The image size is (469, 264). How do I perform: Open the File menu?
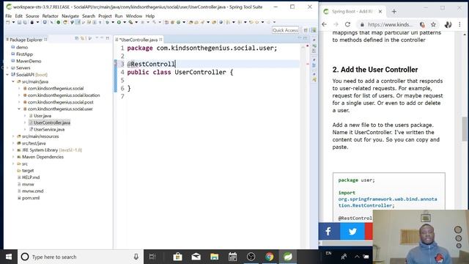(9, 16)
